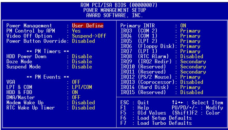Click the (Shift)F2 : Color entry
Screen dimensions: 228x130
(x=196, y=113)
